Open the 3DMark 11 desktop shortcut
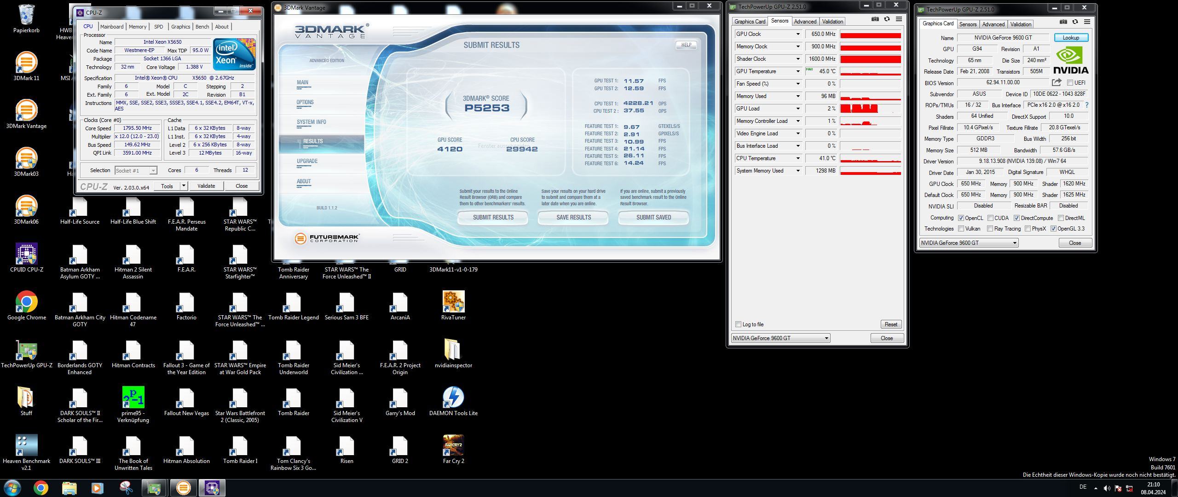Image resolution: width=1178 pixels, height=497 pixels. (x=26, y=67)
